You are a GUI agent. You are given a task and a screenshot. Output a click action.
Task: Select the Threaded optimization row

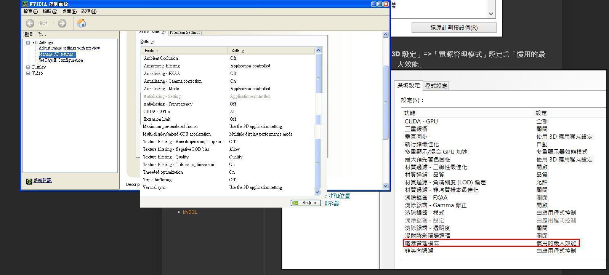(228, 172)
